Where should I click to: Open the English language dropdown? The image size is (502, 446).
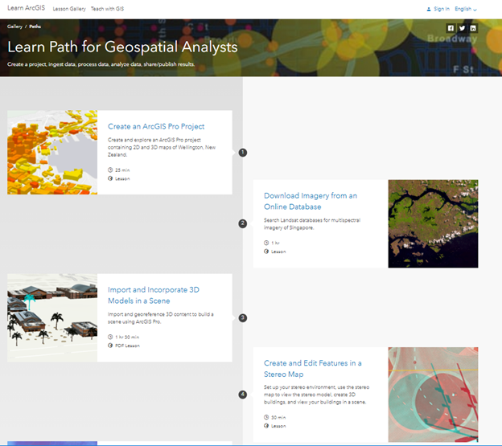tap(466, 9)
